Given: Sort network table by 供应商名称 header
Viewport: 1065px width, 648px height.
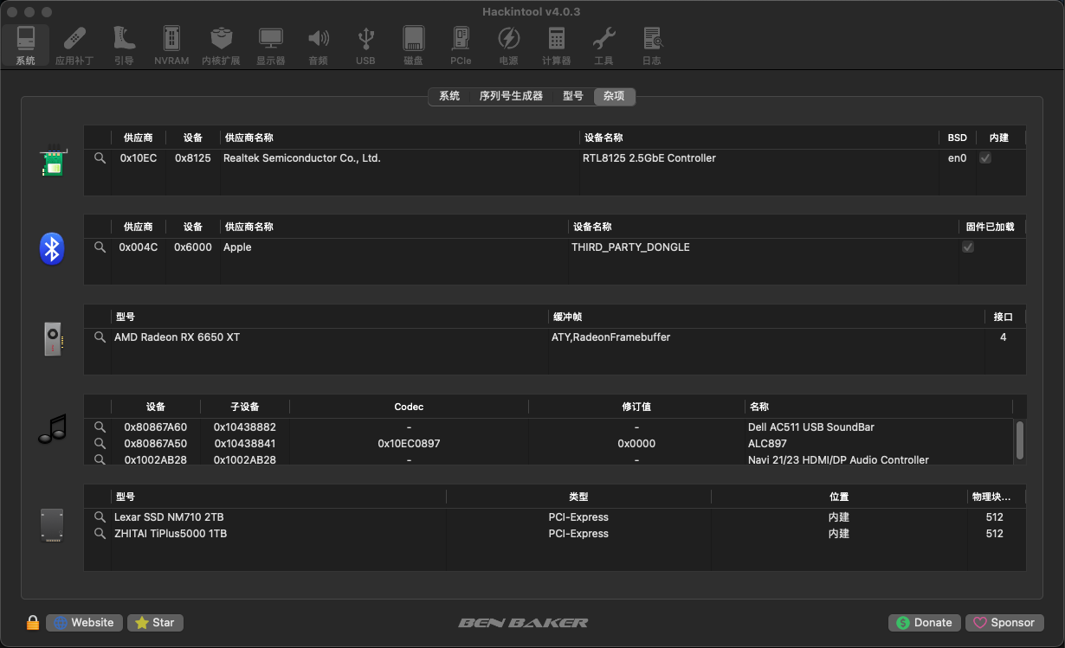Looking at the screenshot, I should coord(400,138).
